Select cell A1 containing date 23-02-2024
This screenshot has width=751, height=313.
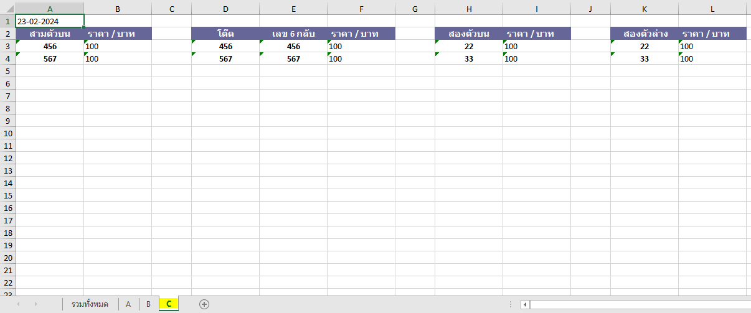coord(49,21)
